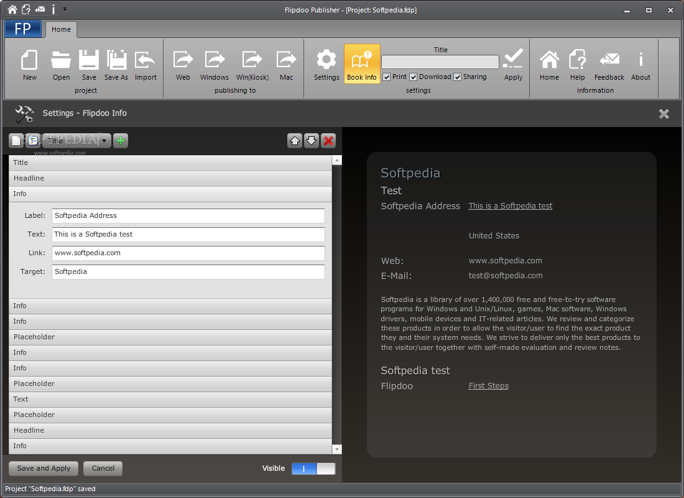Delete selected item with red X button
684x498 pixels.
point(328,141)
